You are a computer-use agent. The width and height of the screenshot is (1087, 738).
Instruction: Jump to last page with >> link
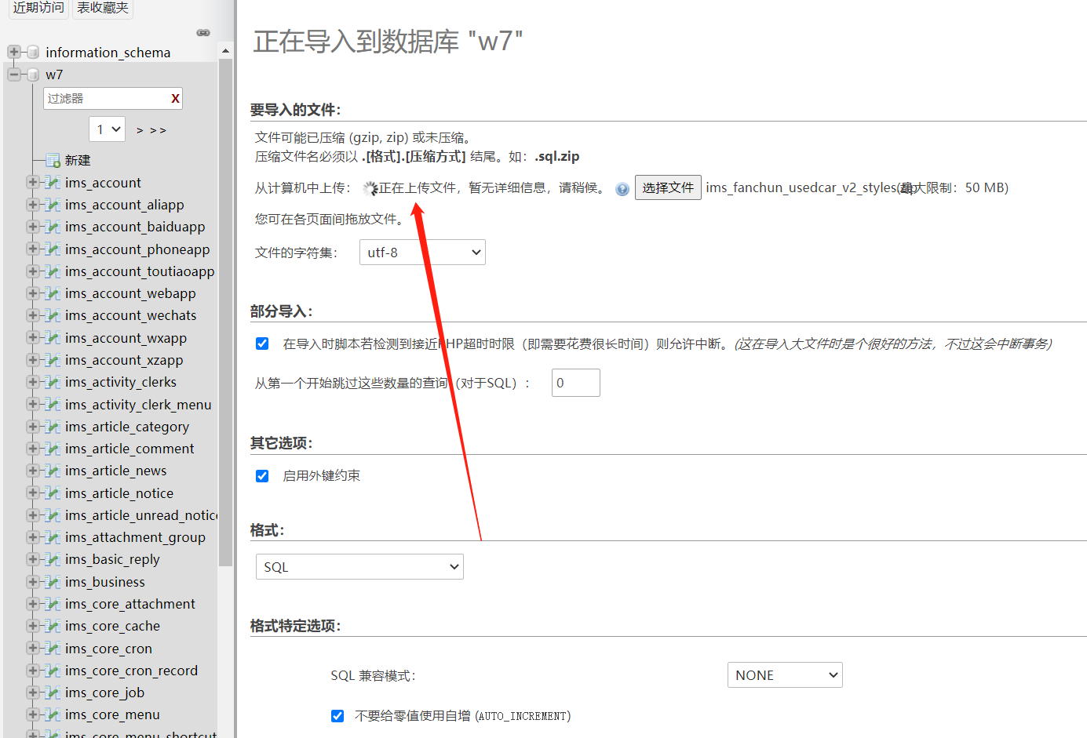(x=158, y=130)
